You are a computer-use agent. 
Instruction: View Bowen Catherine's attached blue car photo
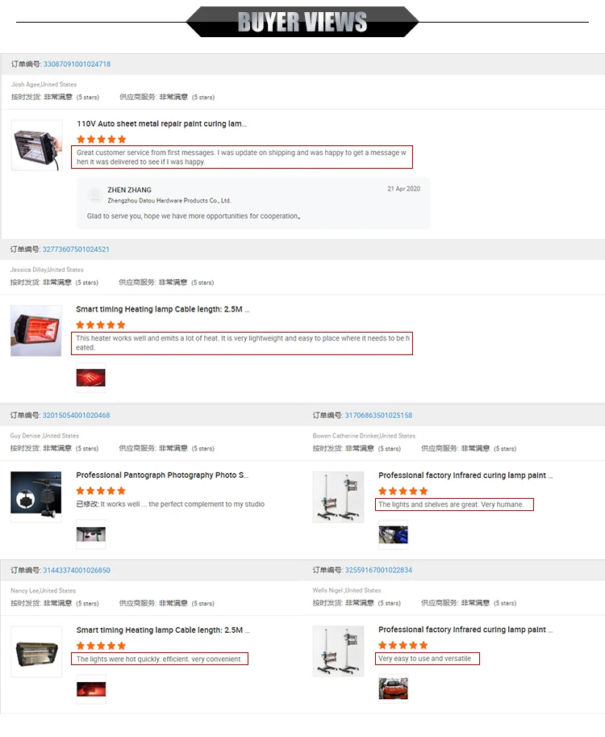pos(393,534)
